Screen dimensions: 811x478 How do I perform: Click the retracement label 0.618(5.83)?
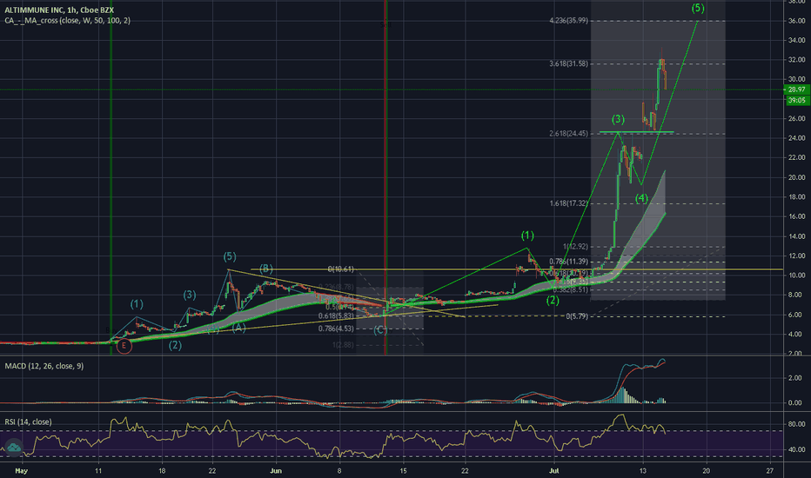(336, 315)
